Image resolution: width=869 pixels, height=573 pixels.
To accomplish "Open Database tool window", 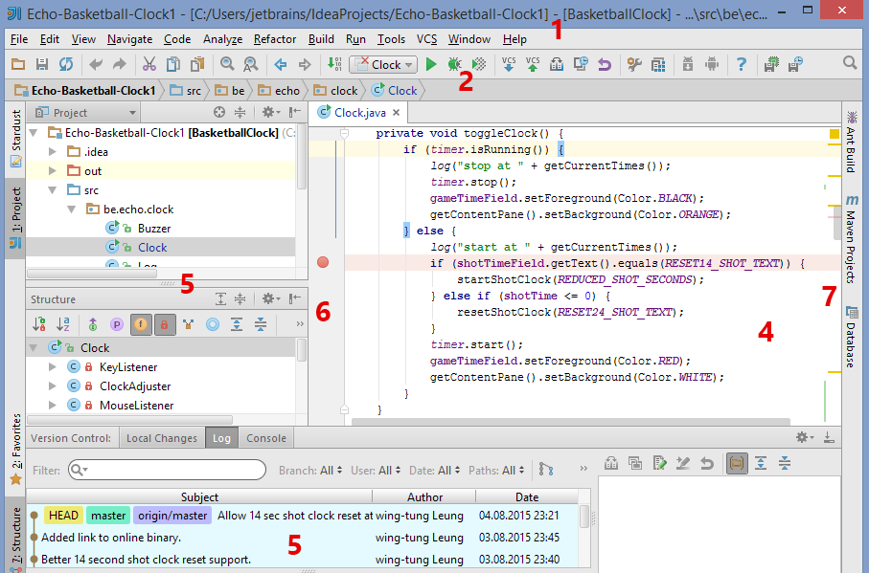I will [x=851, y=337].
